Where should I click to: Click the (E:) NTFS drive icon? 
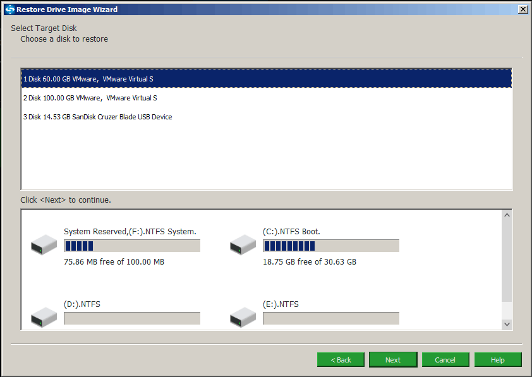click(x=243, y=316)
